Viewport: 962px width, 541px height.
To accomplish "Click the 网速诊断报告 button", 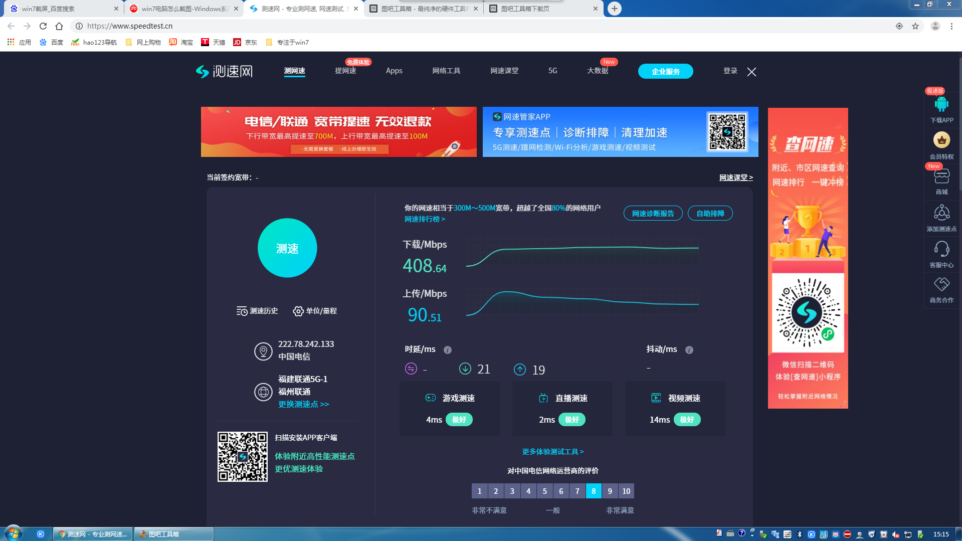I will [653, 213].
